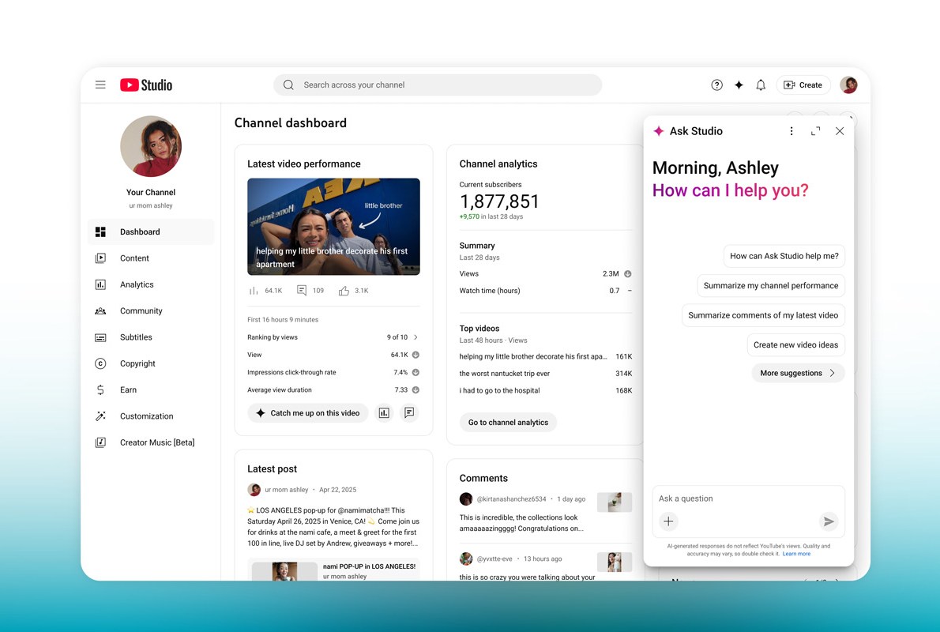The width and height of the screenshot is (940, 632).
Task: Click the Go to channel analytics button
Action: (x=508, y=422)
